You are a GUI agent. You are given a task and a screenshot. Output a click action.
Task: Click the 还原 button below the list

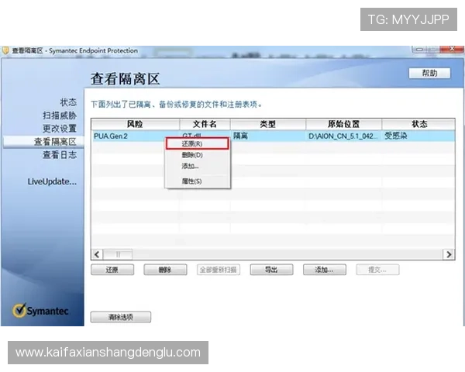click(112, 270)
